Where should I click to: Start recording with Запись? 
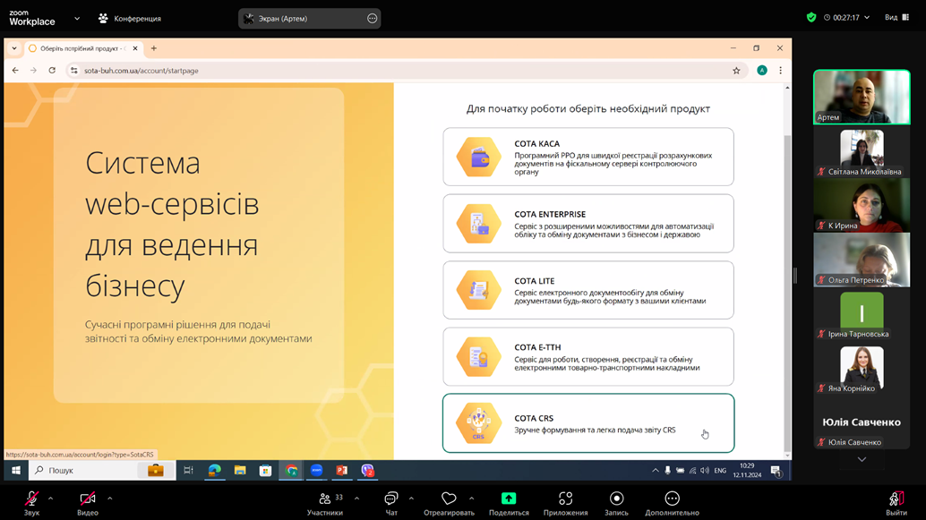(616, 503)
